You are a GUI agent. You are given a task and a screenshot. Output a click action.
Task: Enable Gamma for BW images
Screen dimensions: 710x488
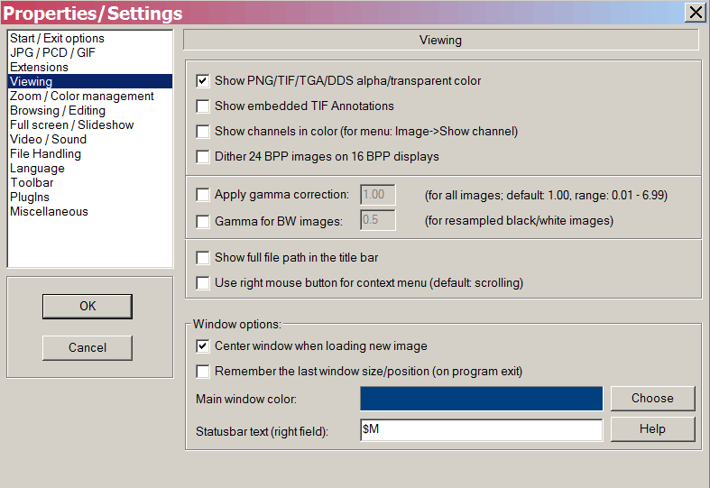tap(203, 220)
